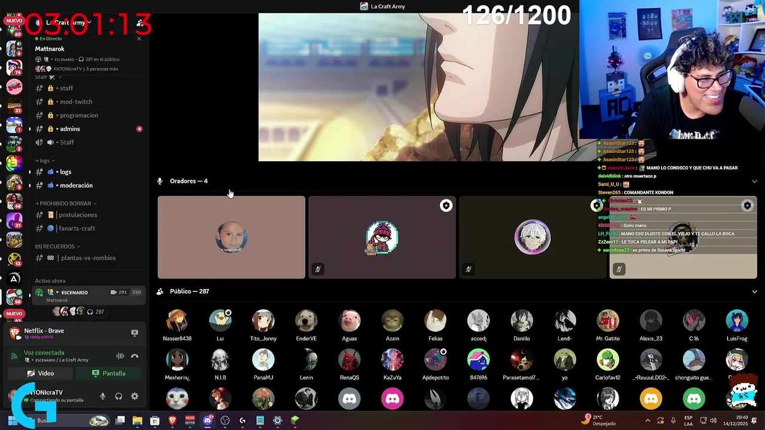Viewport: 765px width, 430px height.
Task: Open the programacion channel
Action: coord(89,115)
